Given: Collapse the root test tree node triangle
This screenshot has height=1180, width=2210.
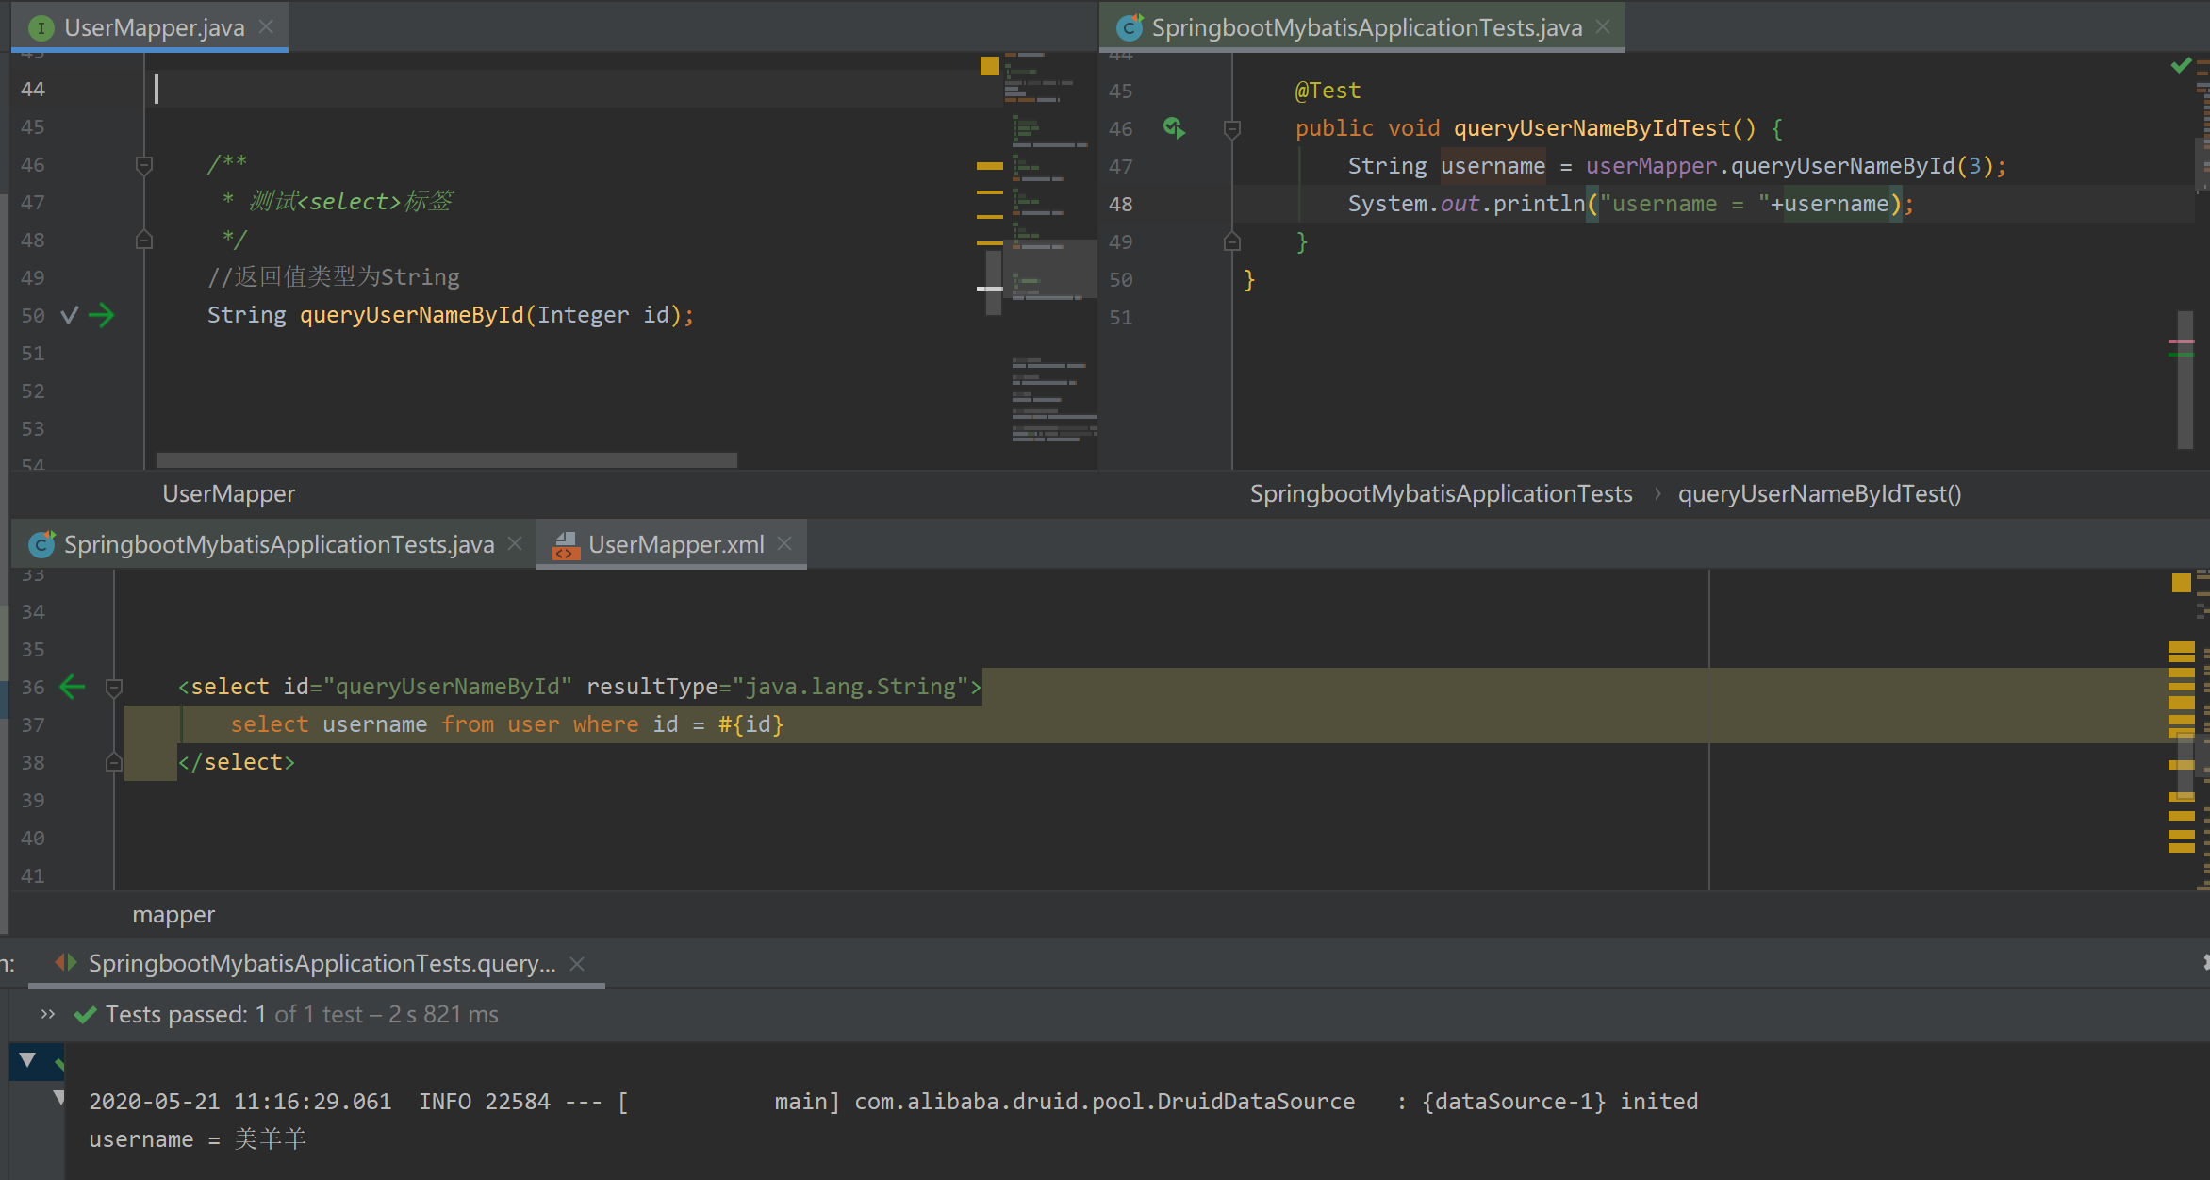Looking at the screenshot, I should click(x=27, y=1060).
